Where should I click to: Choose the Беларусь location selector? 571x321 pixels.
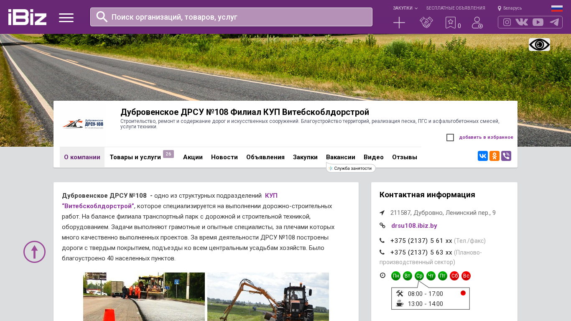point(510,8)
